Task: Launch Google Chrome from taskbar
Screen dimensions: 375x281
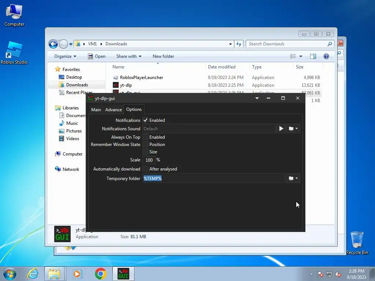Action: tap(100, 274)
